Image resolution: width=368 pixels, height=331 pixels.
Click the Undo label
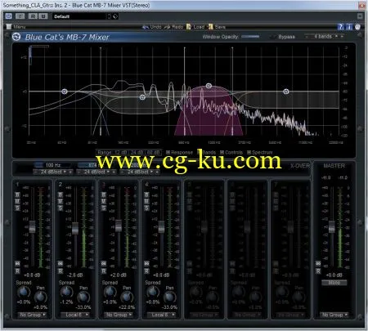click(155, 27)
